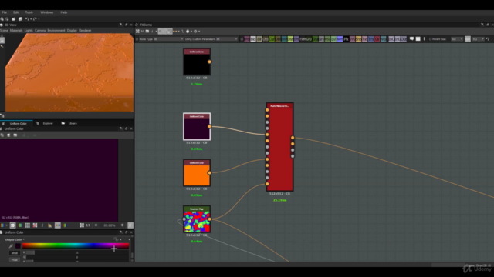Open the File menu
494x277 pixels.
click(5, 12)
